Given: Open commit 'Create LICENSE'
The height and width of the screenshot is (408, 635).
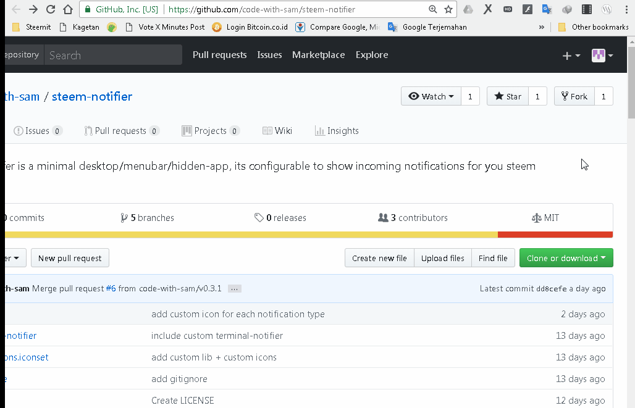Looking at the screenshot, I should [x=183, y=401].
